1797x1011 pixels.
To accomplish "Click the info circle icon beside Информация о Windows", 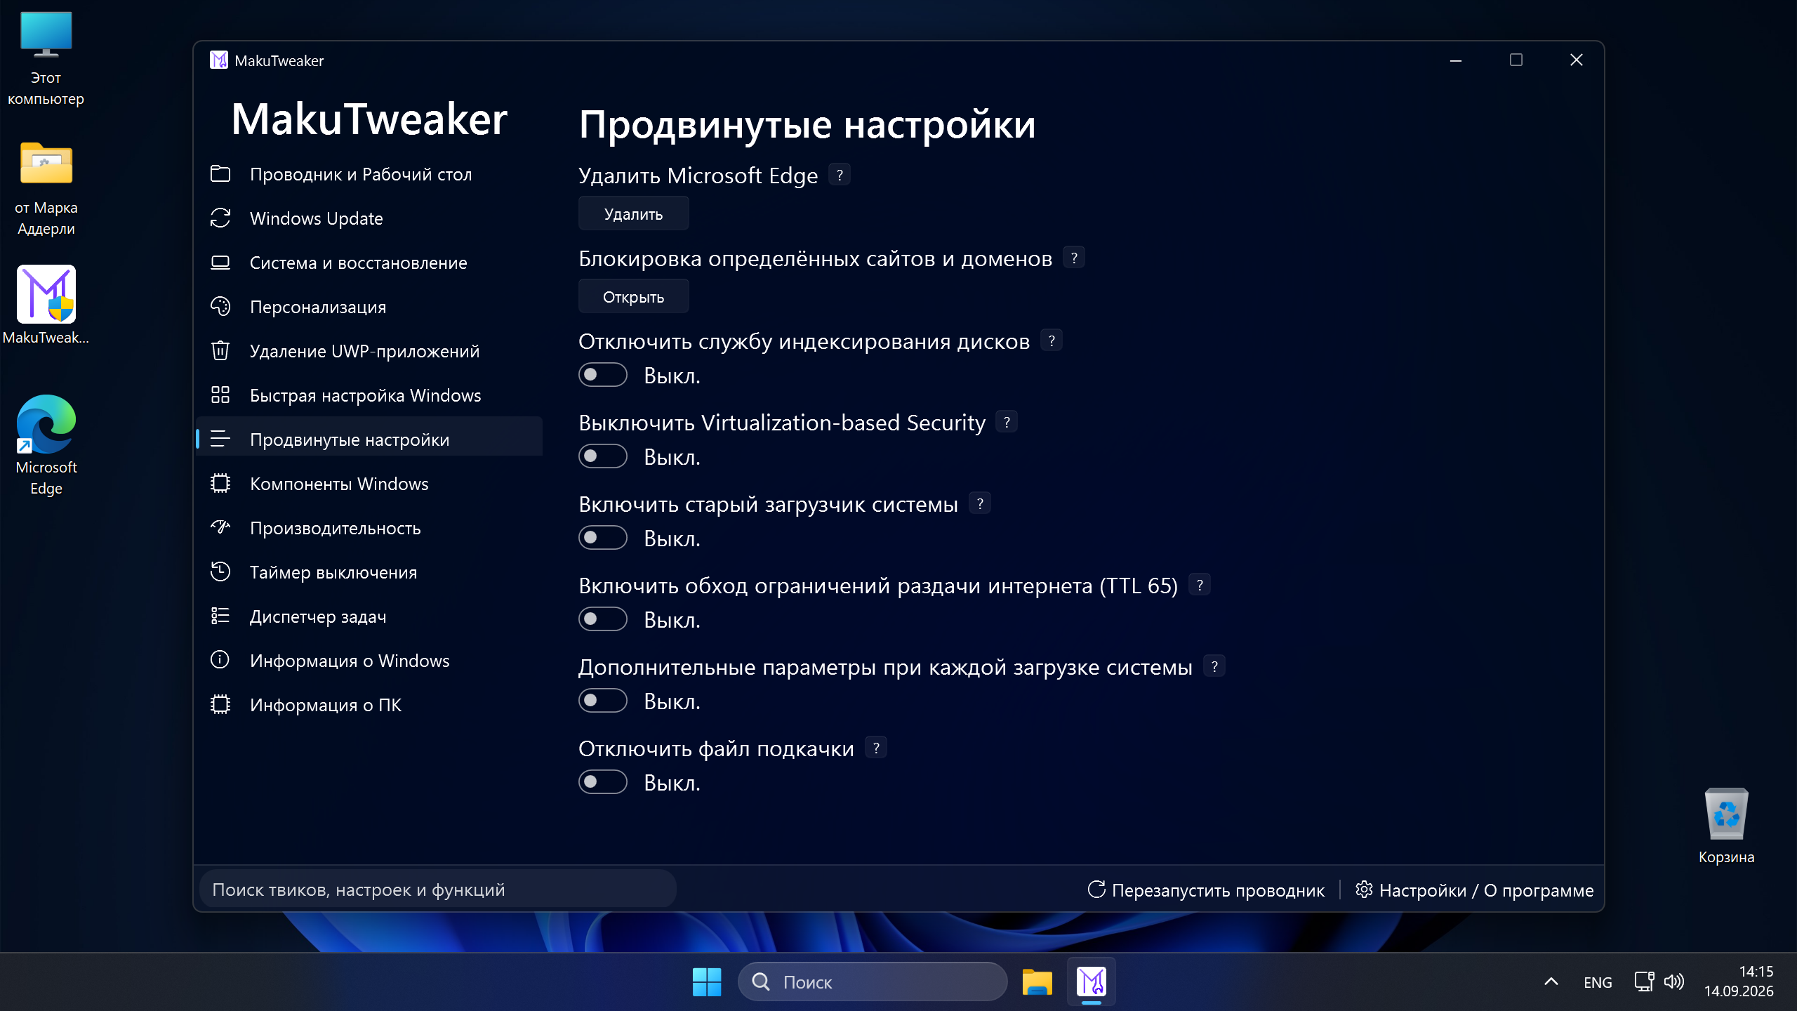I will [x=220, y=660].
